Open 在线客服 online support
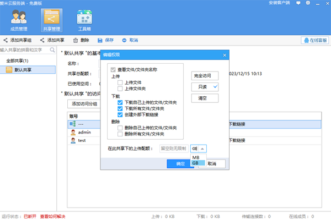 314,40
